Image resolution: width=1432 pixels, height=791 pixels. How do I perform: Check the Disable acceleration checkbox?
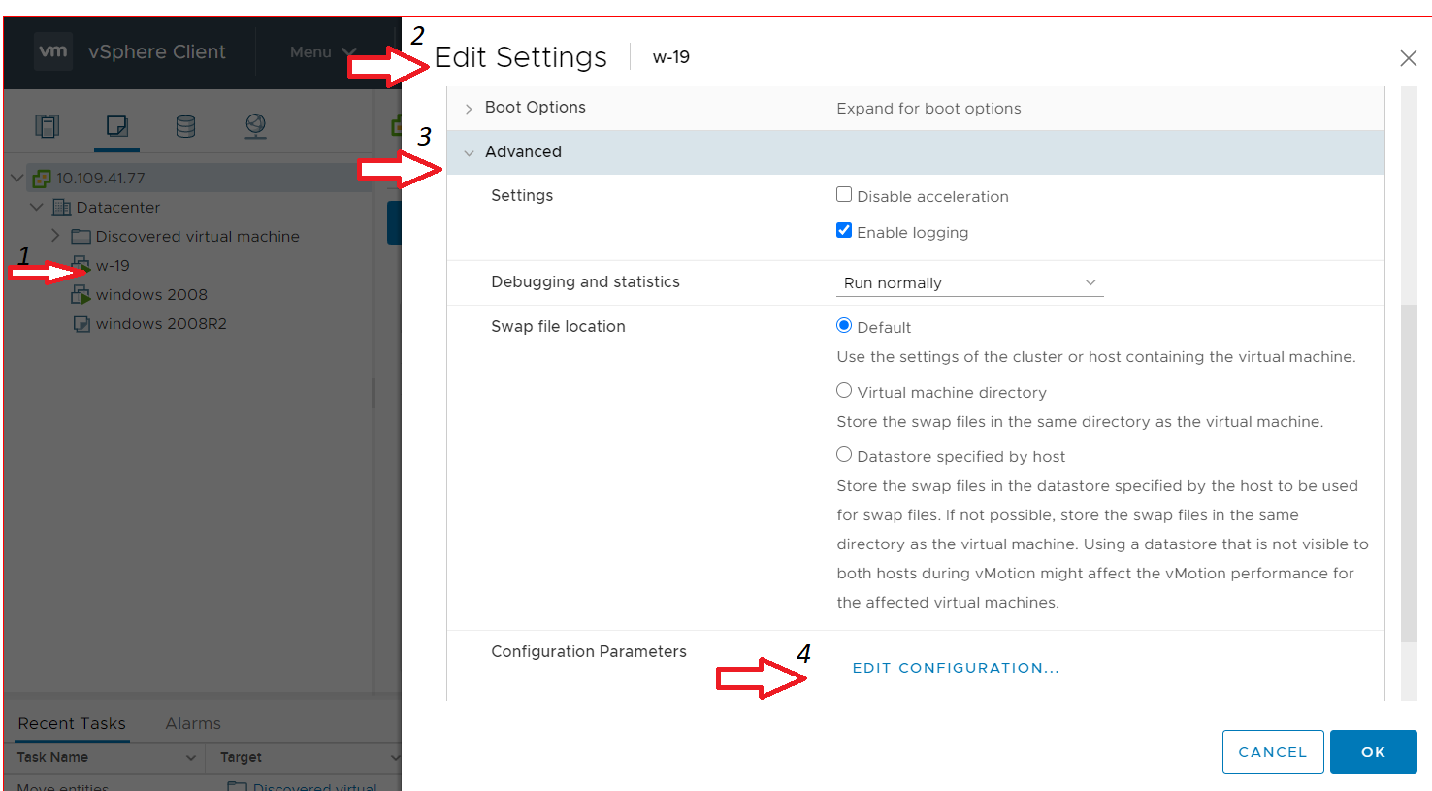844,195
